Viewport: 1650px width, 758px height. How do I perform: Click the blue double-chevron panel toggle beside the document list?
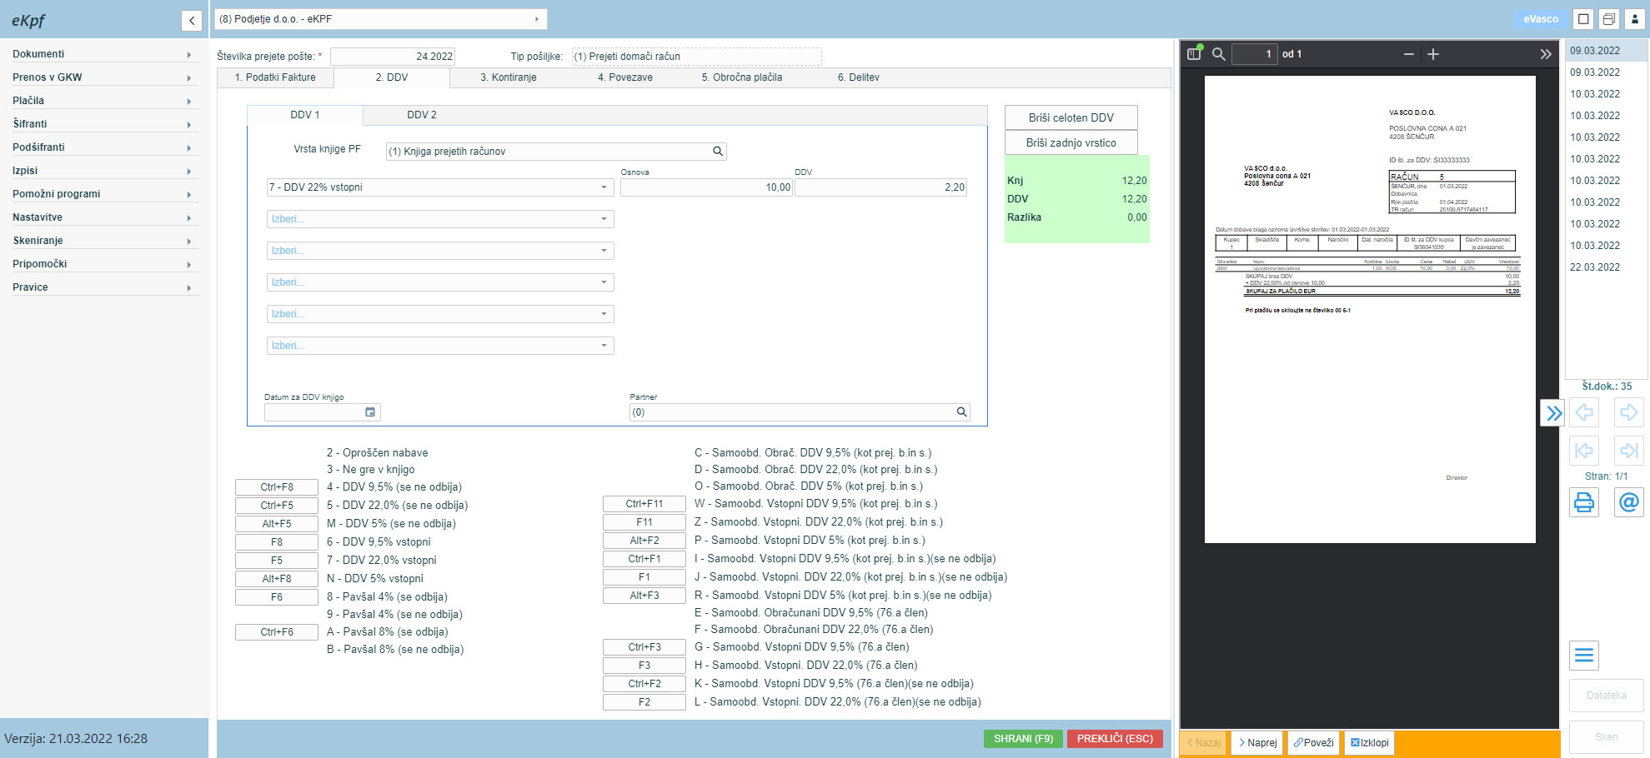click(x=1552, y=412)
